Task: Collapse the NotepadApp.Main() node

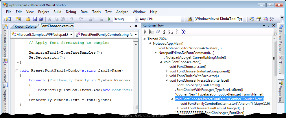Action: 150,43
